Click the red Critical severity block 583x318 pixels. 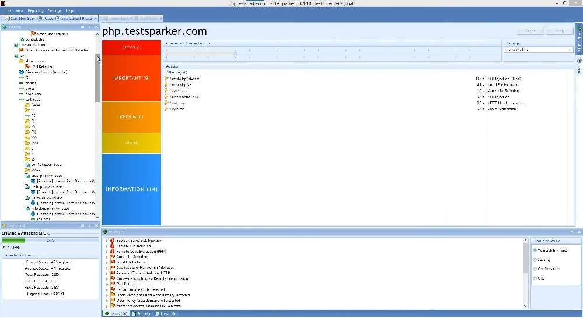pyautogui.click(x=132, y=48)
